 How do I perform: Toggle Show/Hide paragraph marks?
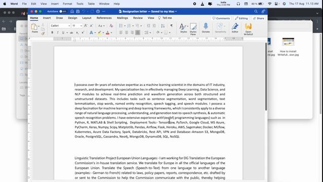(x=172, y=26)
